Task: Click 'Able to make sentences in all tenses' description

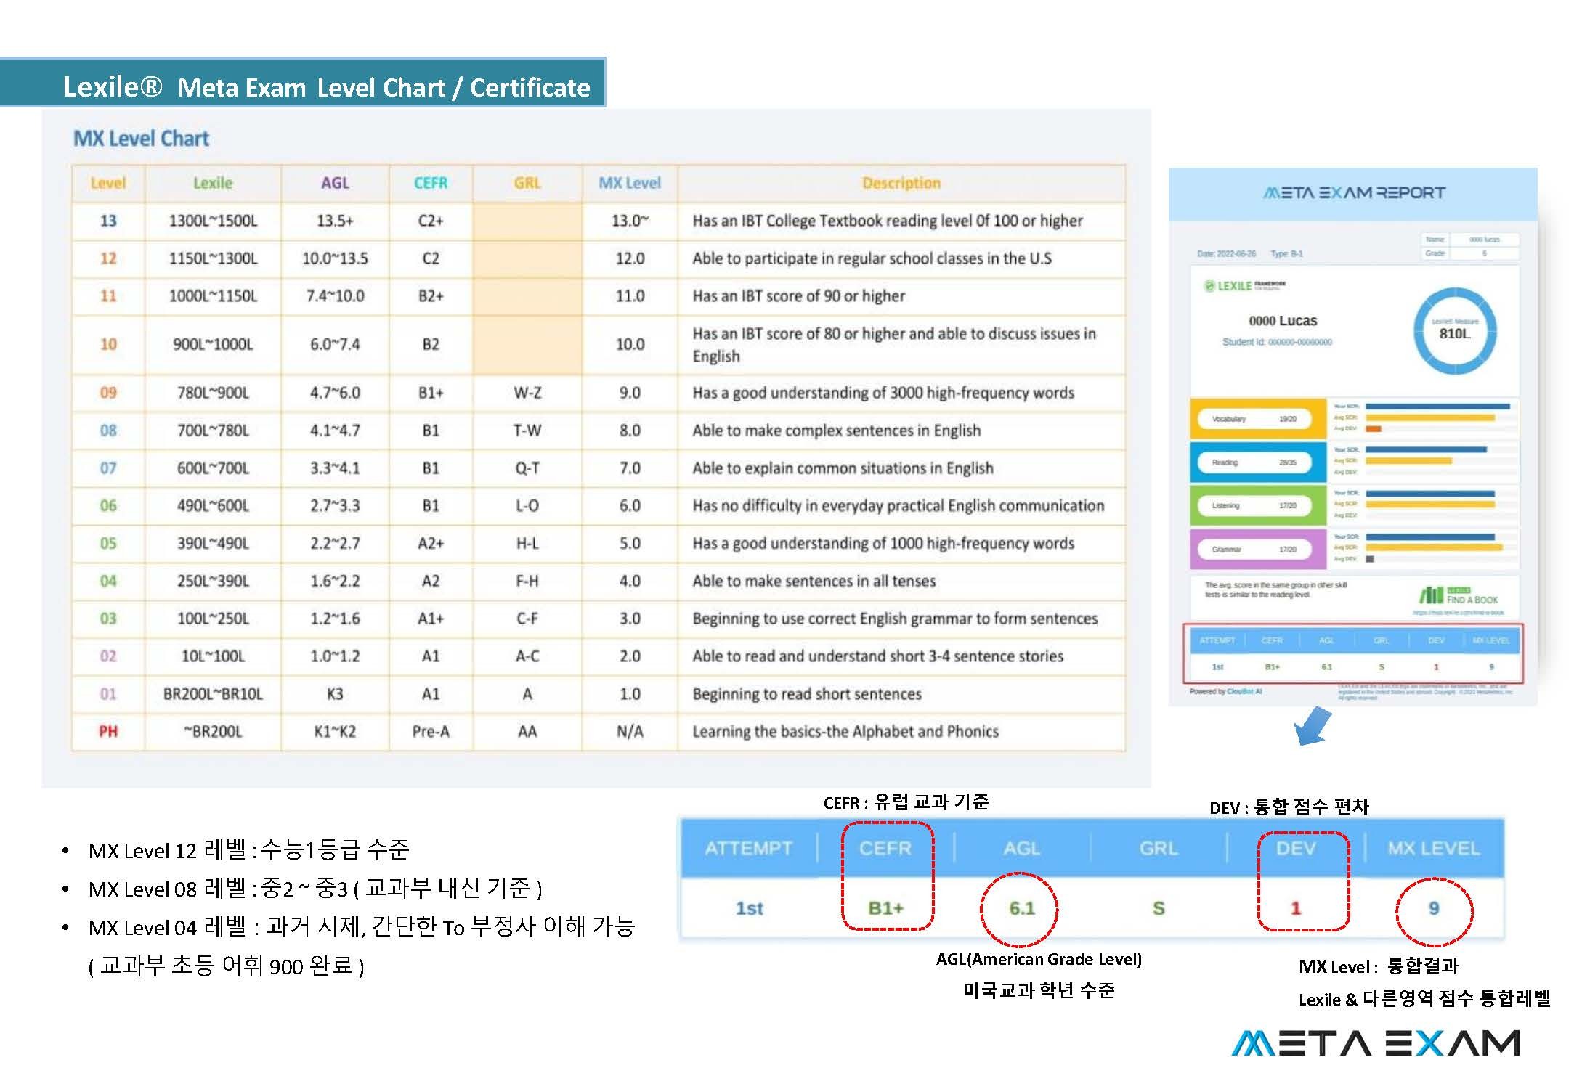Action: (814, 582)
